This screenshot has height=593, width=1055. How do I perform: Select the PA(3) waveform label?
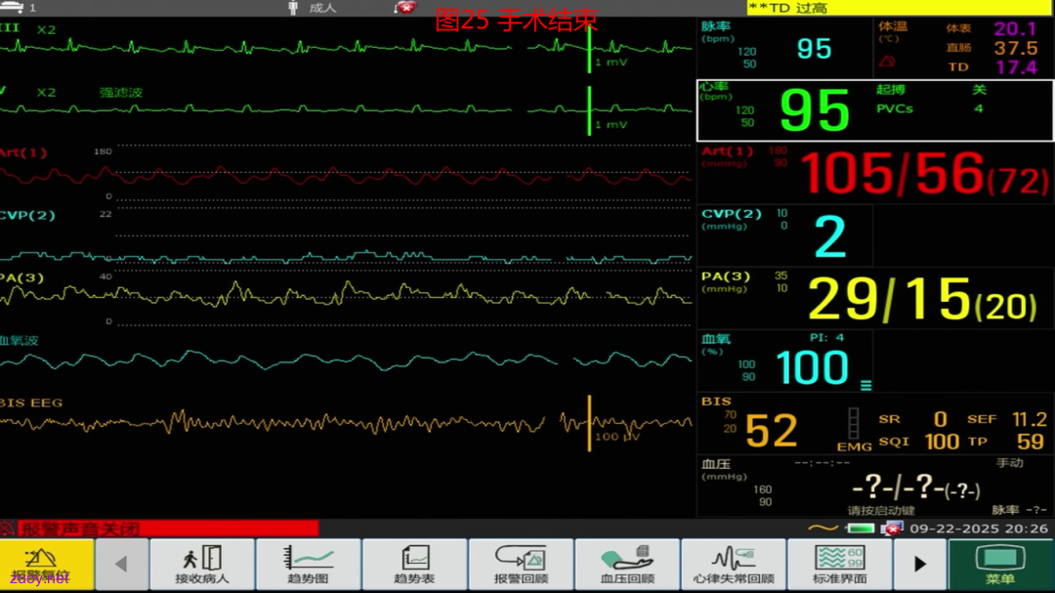[22, 278]
